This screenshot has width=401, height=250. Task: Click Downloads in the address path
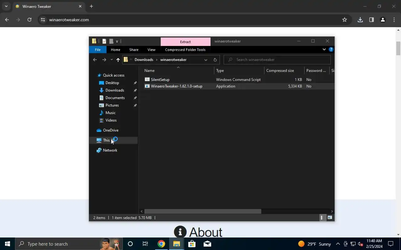(x=144, y=60)
